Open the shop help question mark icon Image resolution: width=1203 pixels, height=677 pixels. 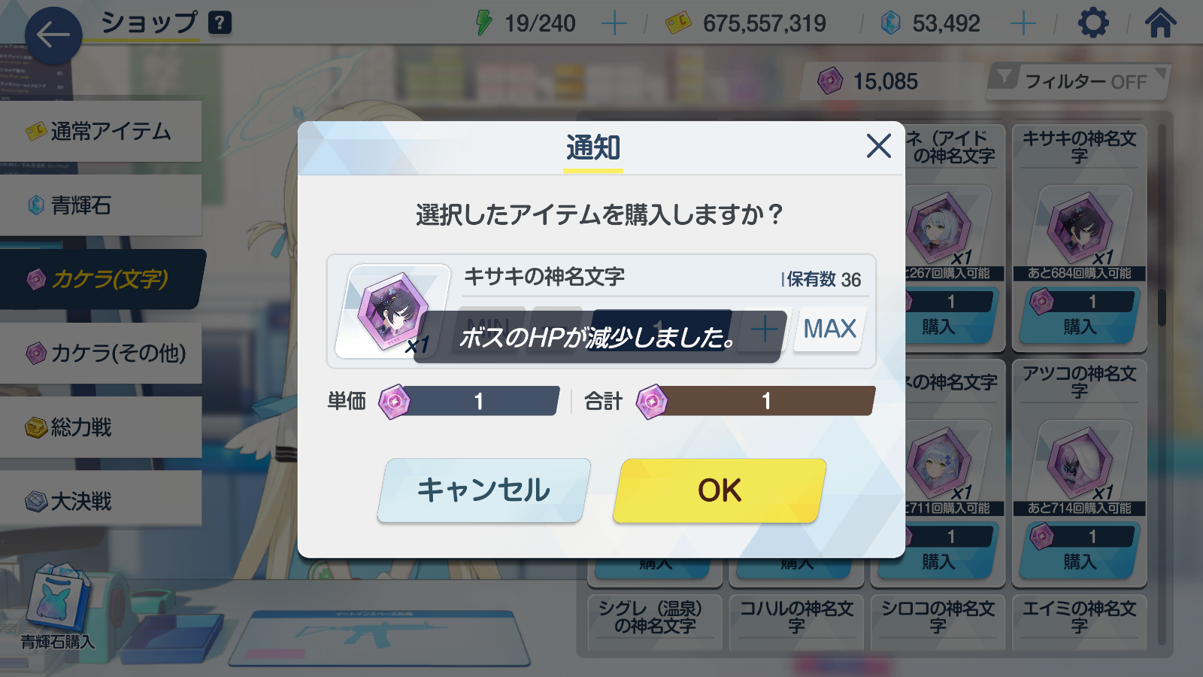pyautogui.click(x=219, y=23)
